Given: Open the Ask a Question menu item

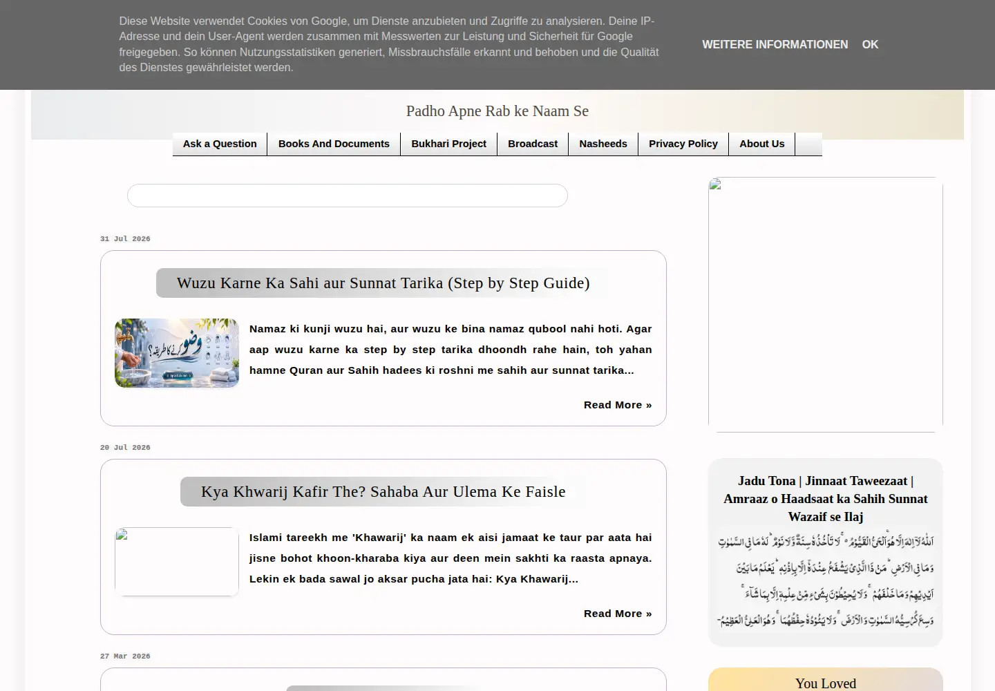Looking at the screenshot, I should tap(220, 144).
